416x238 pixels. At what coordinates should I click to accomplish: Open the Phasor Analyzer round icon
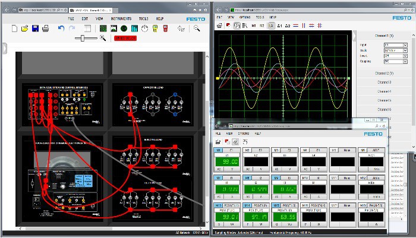[124, 28]
